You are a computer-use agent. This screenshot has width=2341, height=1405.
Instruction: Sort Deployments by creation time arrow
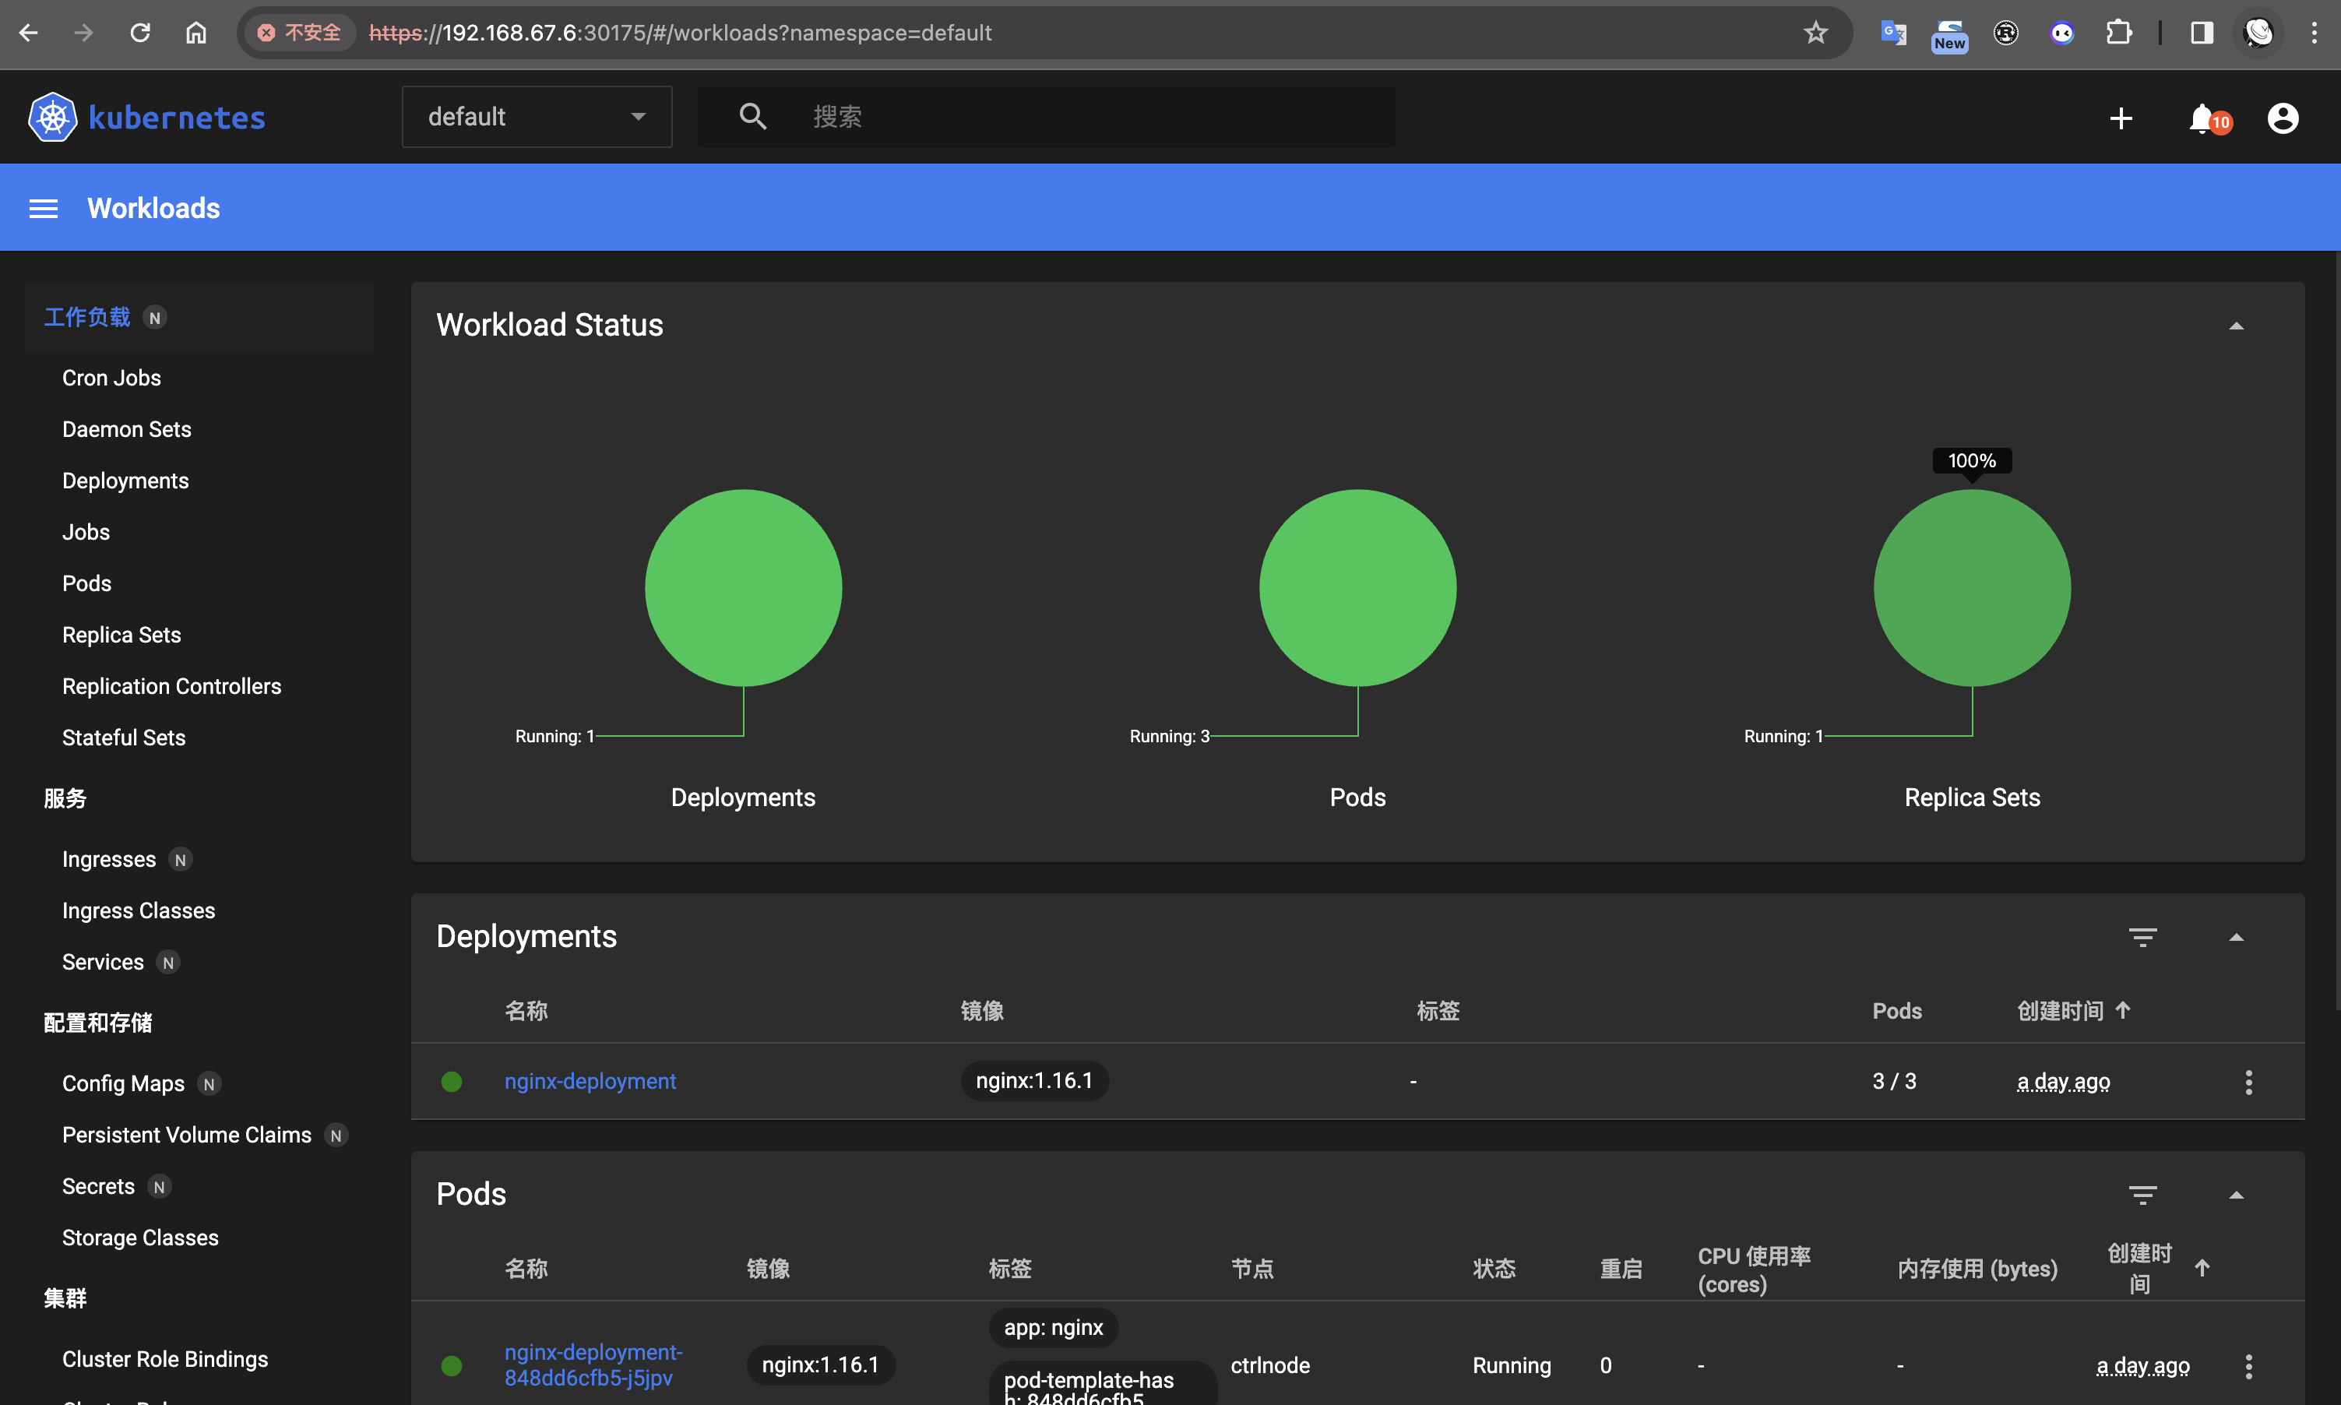(x=2123, y=1010)
